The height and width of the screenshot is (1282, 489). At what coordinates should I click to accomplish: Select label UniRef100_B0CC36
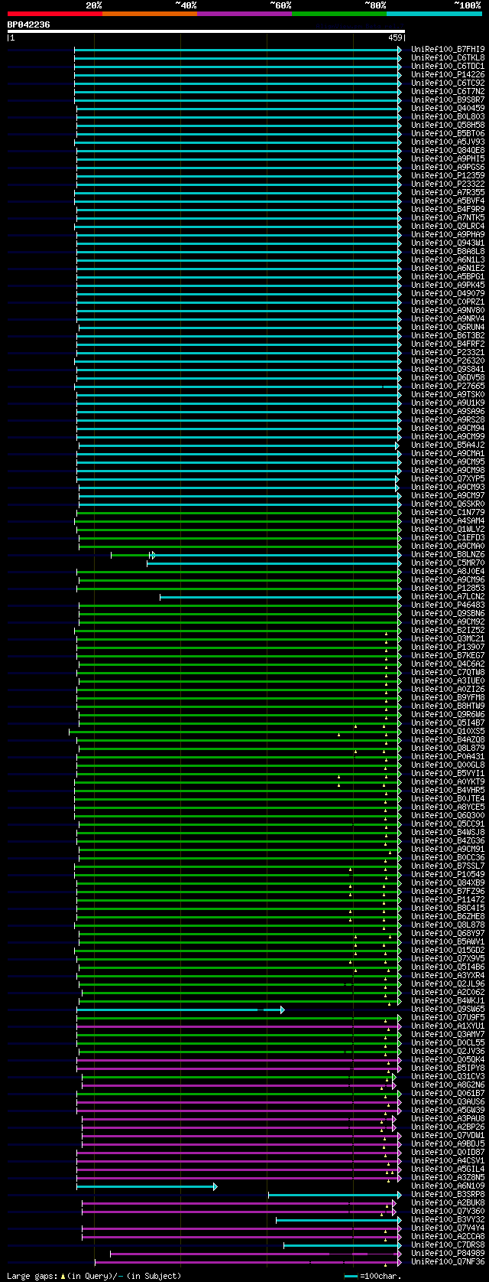[x=448, y=857]
